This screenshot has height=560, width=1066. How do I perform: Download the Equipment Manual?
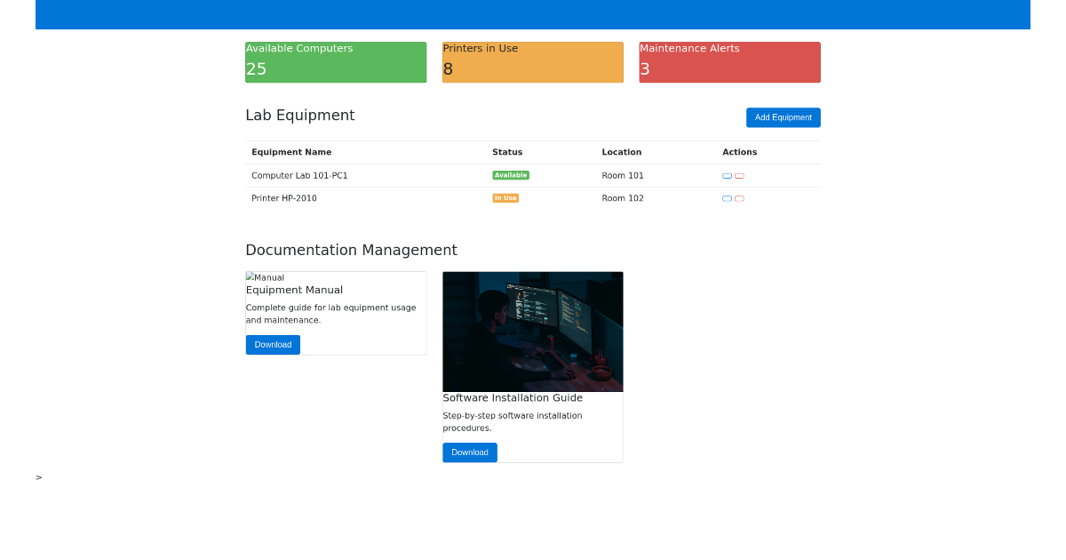pos(273,344)
